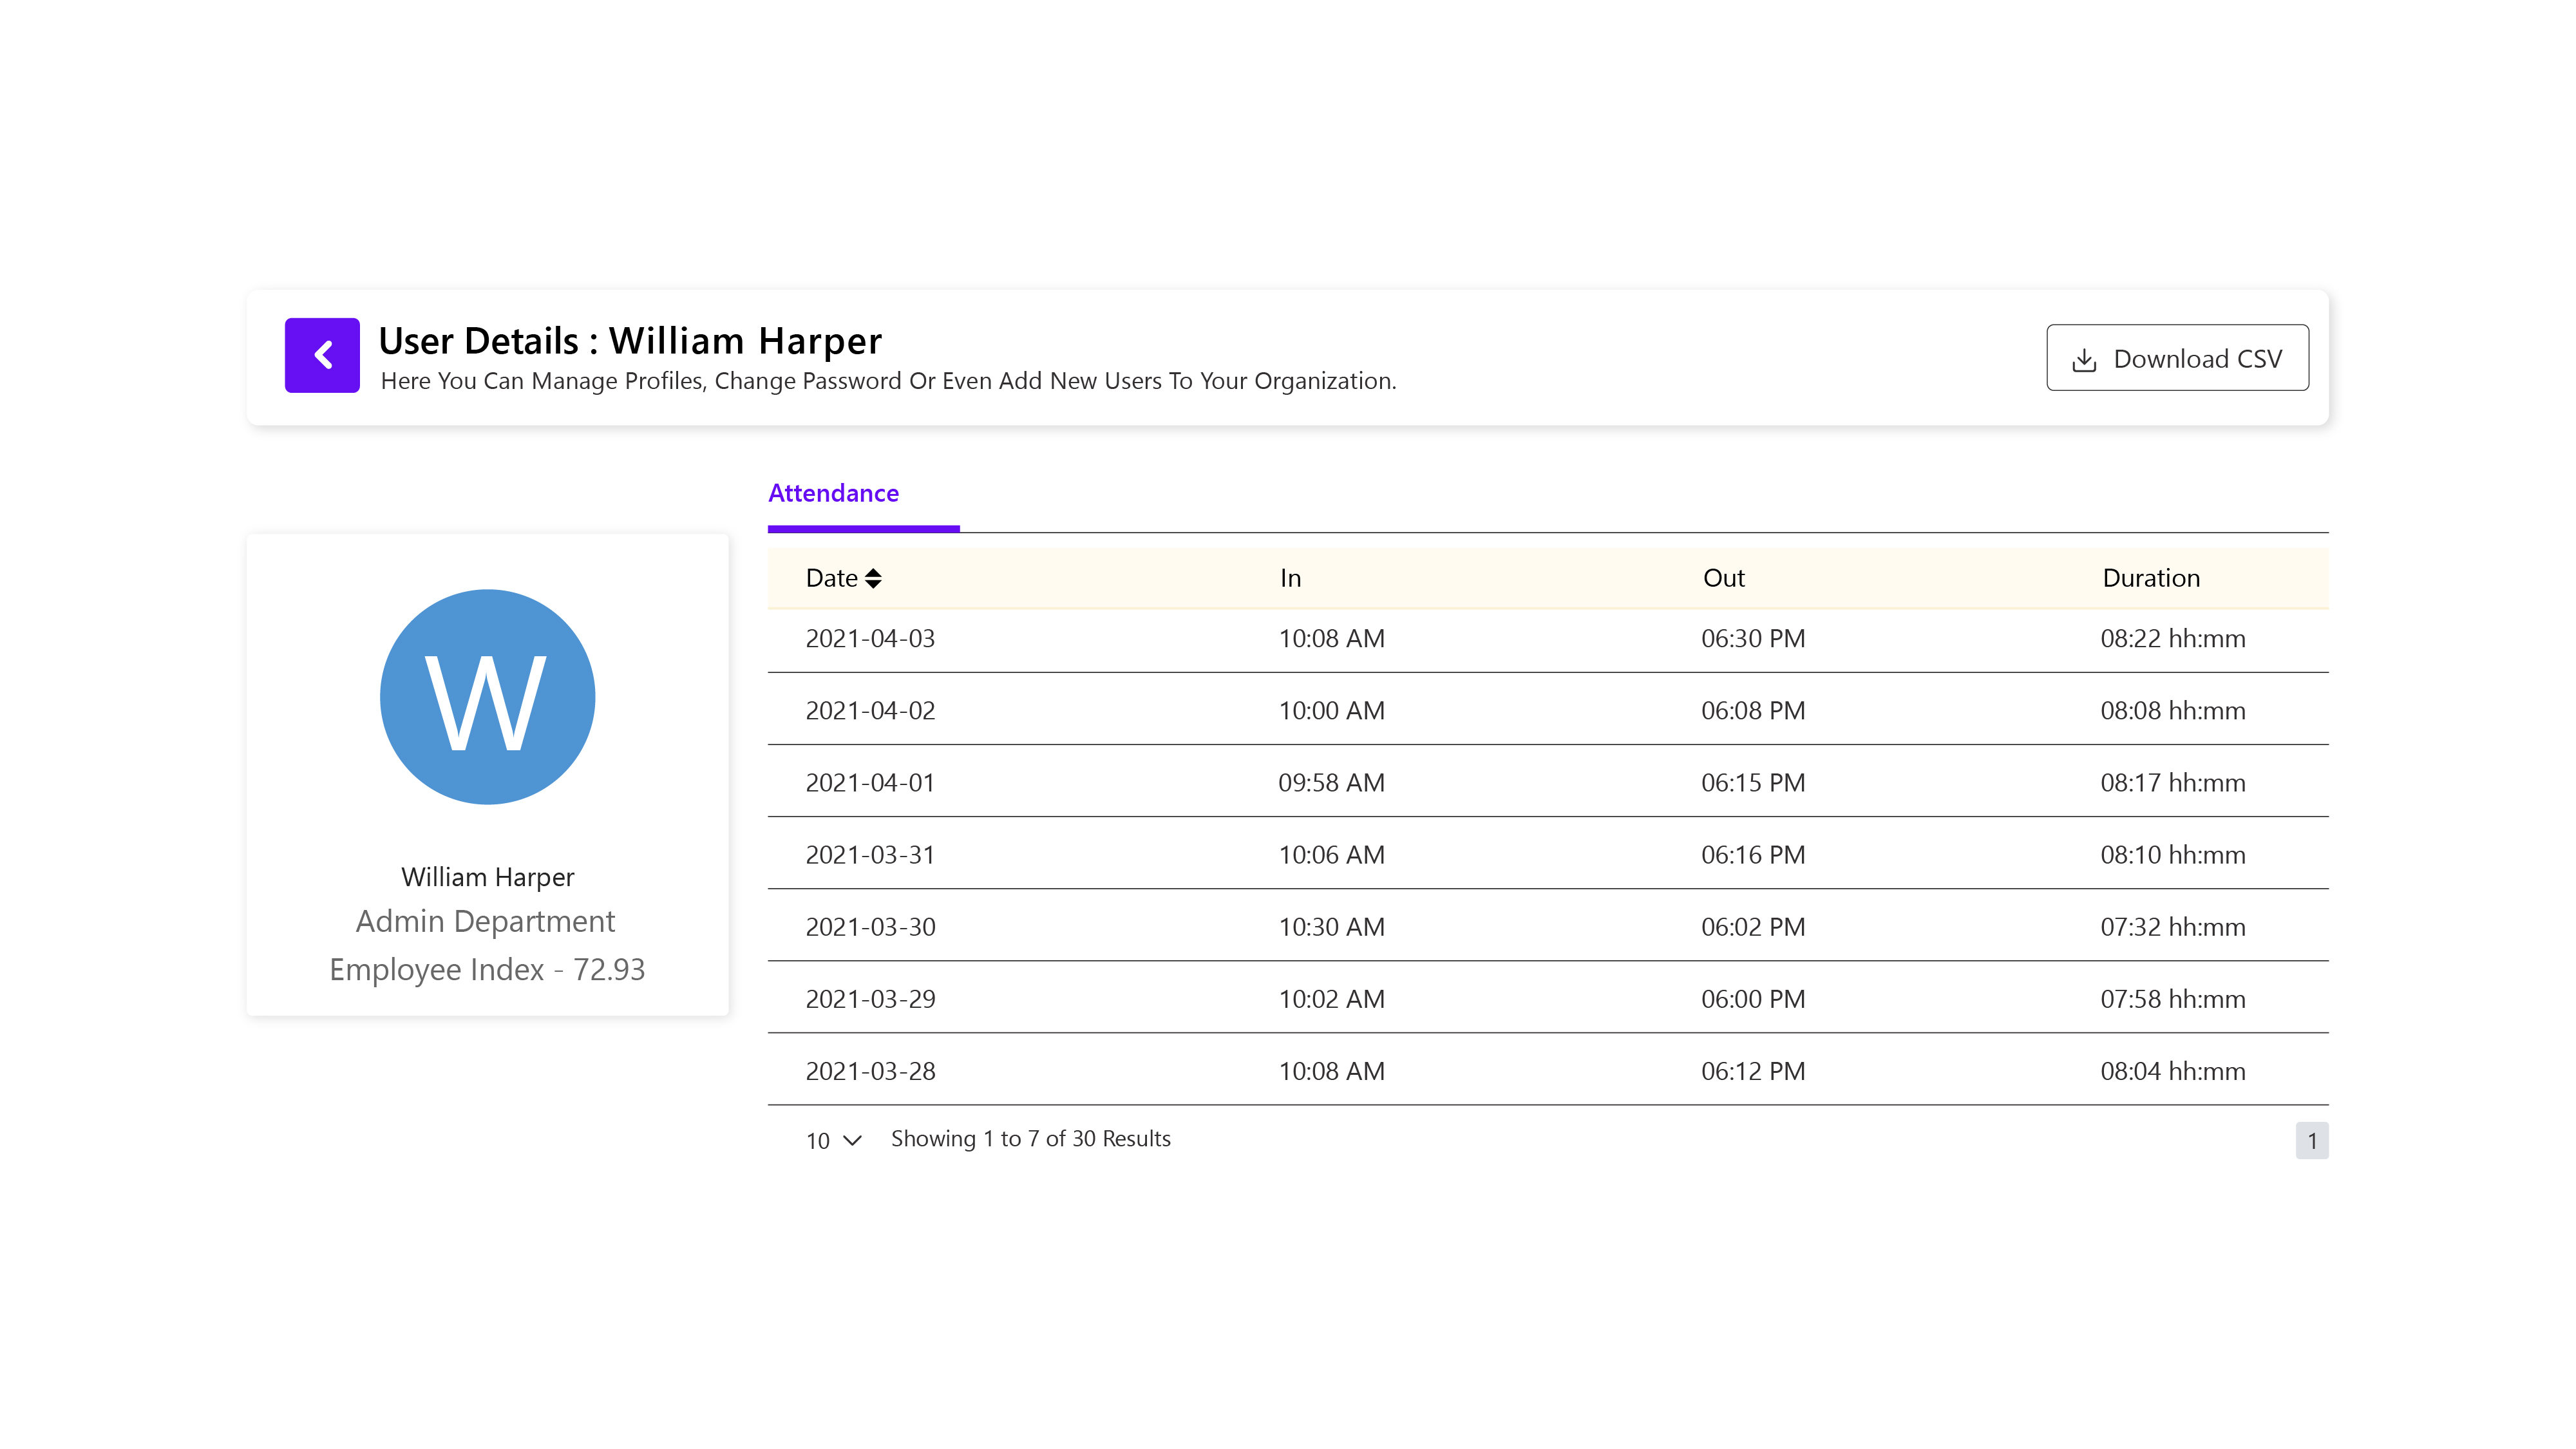
Task: Click the chevron beside the 10 selector
Action: 853,1140
